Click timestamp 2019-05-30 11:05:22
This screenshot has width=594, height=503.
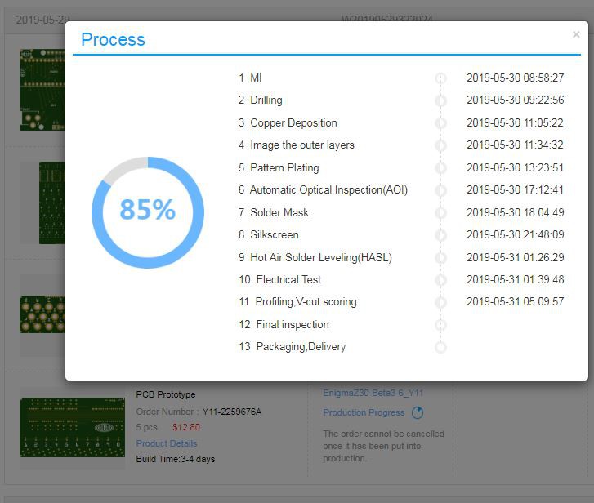point(516,123)
